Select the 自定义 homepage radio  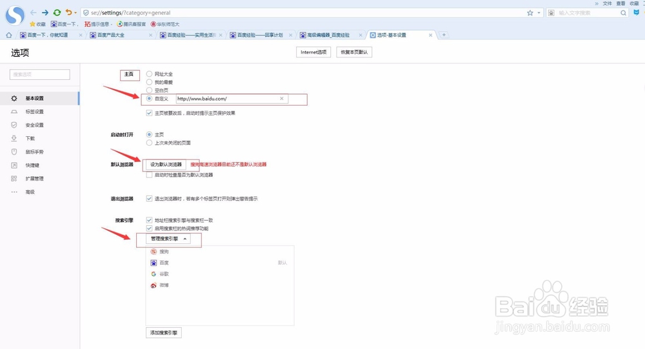coord(150,99)
